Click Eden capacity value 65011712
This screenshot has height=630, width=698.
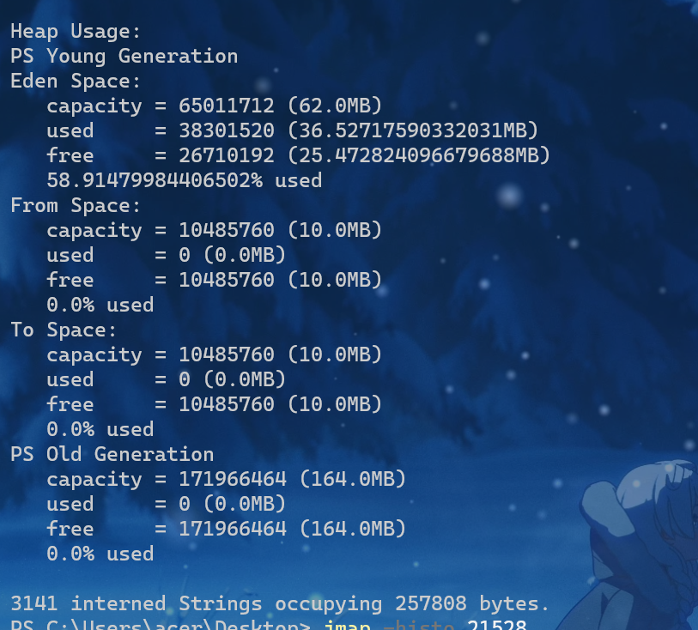point(227,106)
